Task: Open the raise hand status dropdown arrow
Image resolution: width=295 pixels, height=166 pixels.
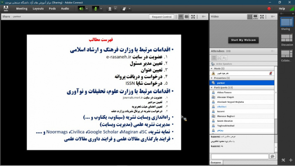Action: click(x=130, y=9)
